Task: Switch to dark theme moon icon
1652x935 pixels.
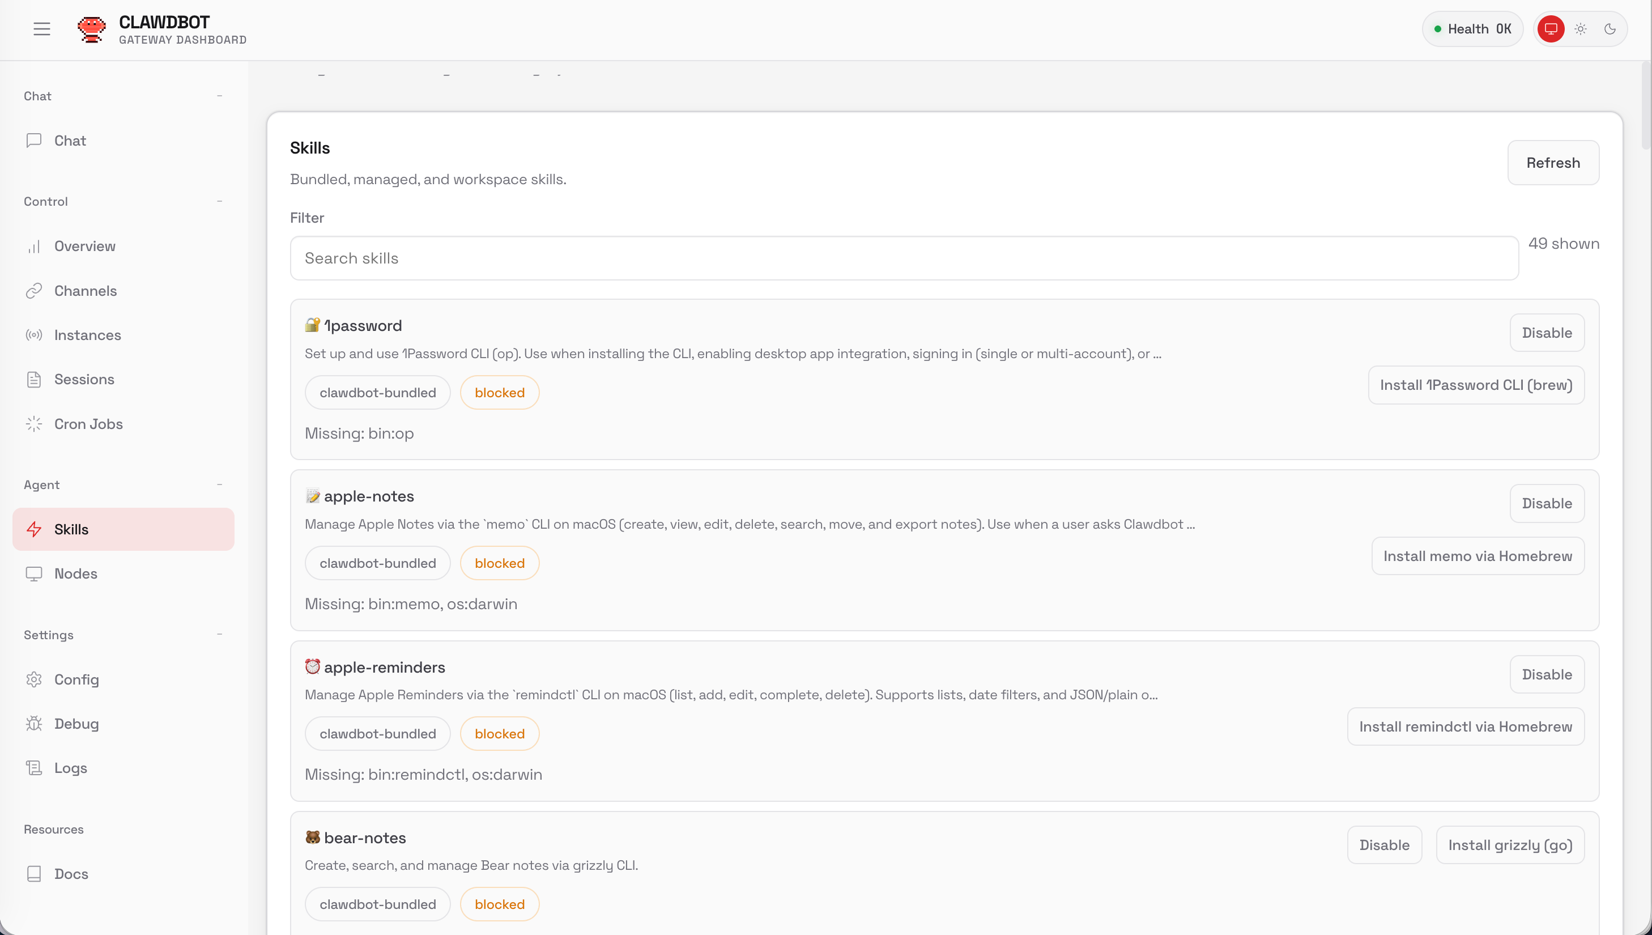Action: 1610,29
